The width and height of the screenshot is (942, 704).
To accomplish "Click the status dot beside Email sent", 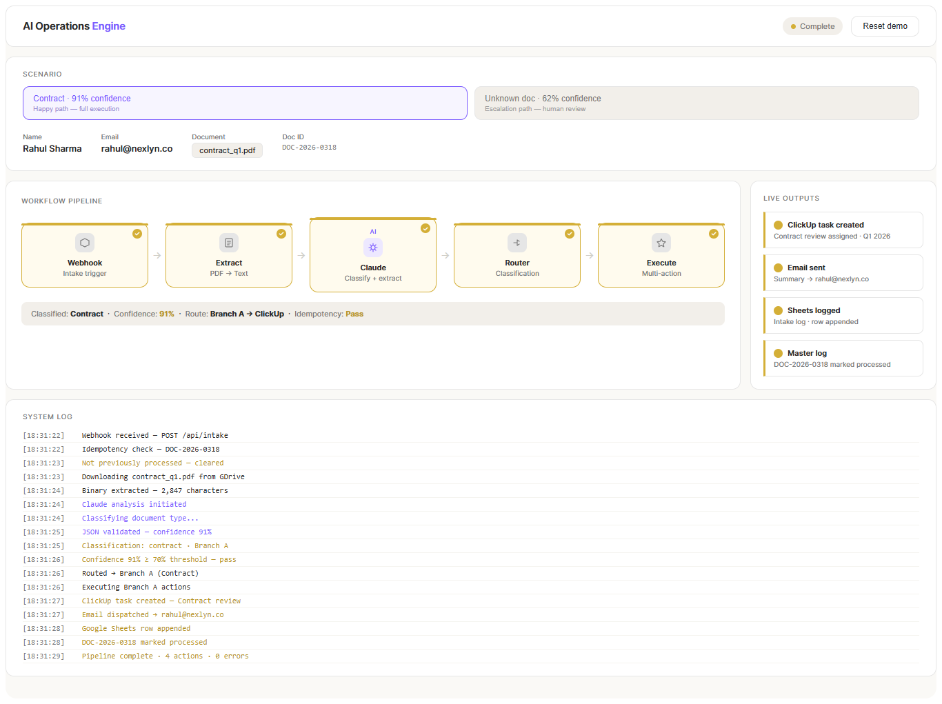I will pos(778,268).
